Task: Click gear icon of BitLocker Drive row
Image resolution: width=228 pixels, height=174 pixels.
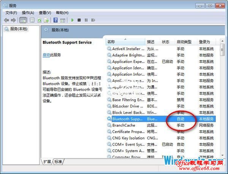Action: [109, 106]
